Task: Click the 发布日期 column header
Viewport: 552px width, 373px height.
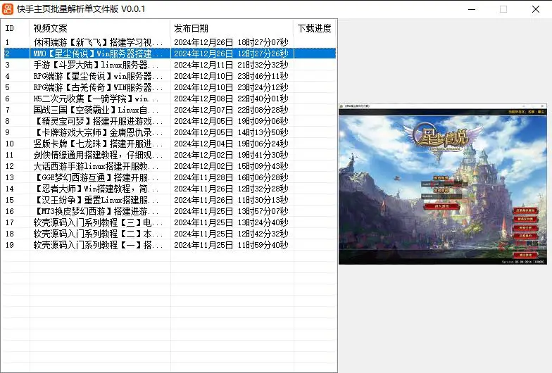Action: point(232,28)
